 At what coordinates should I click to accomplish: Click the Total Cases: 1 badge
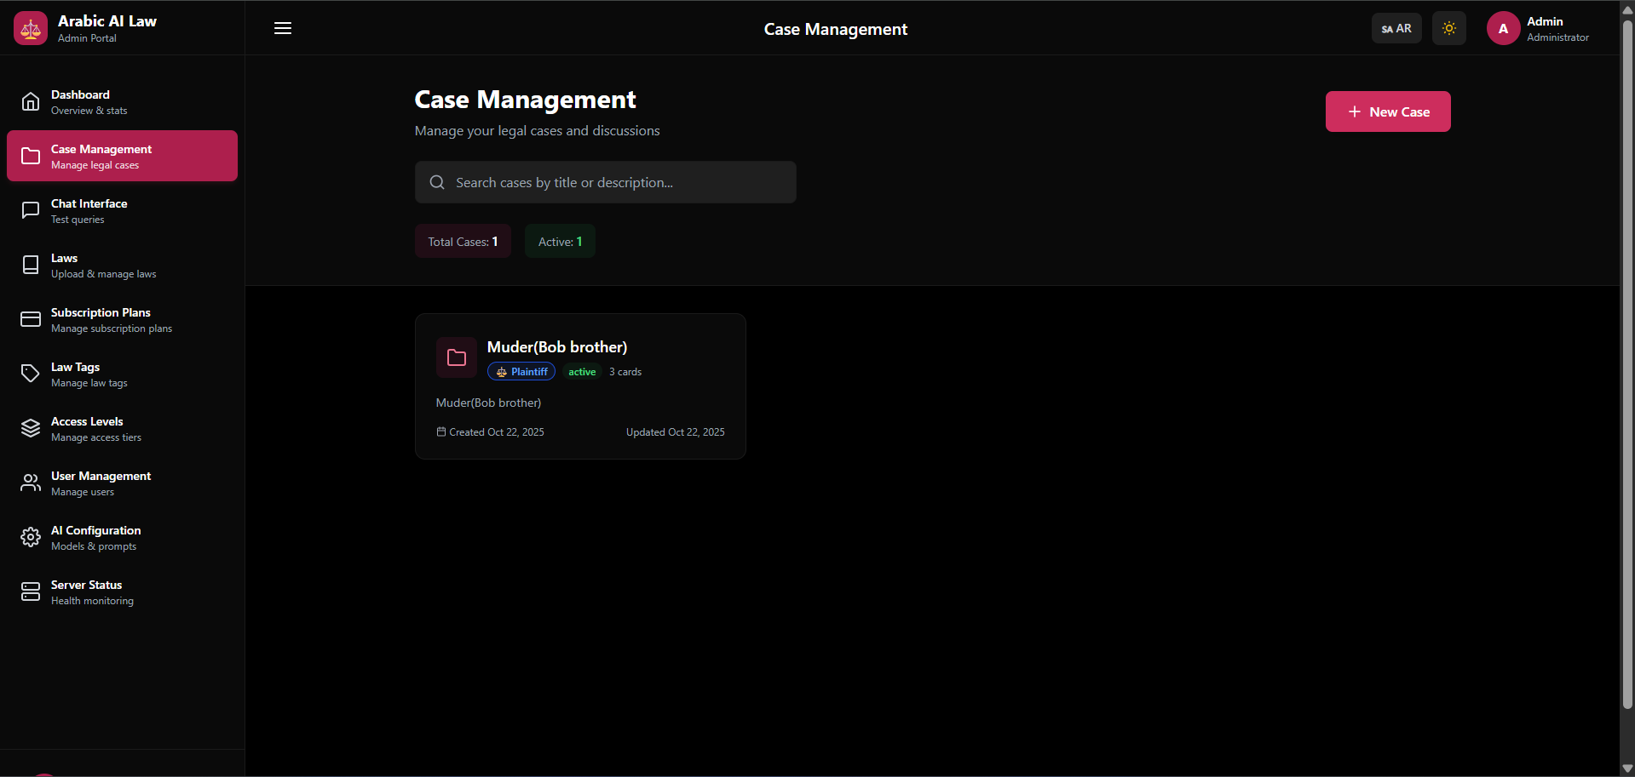(x=463, y=242)
